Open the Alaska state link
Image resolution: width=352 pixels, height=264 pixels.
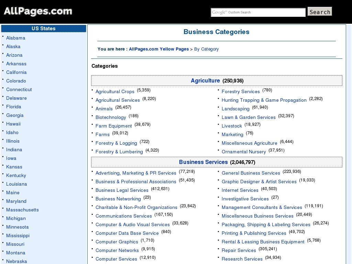point(13,46)
